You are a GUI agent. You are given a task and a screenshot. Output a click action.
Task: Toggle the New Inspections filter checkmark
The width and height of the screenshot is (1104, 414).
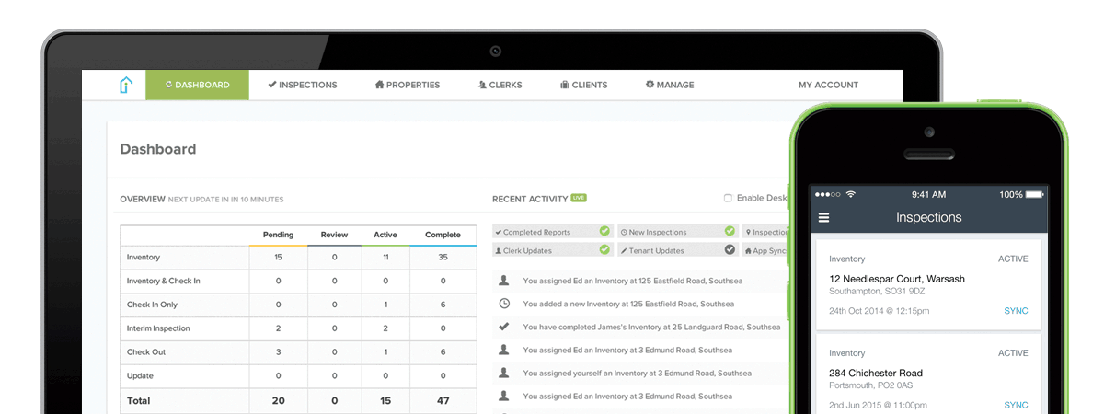tap(730, 232)
